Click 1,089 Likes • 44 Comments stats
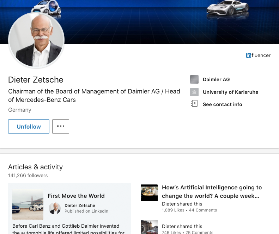 click(x=189, y=210)
